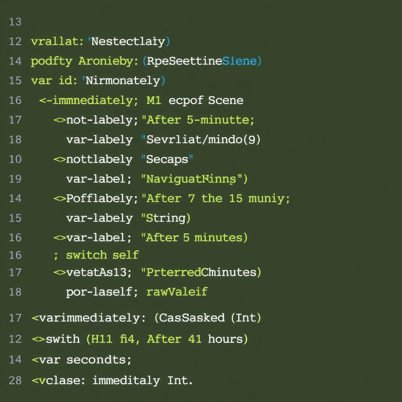This screenshot has width=402, height=402.
Task: Select line number 19 in the gutter
Action: click(x=15, y=179)
